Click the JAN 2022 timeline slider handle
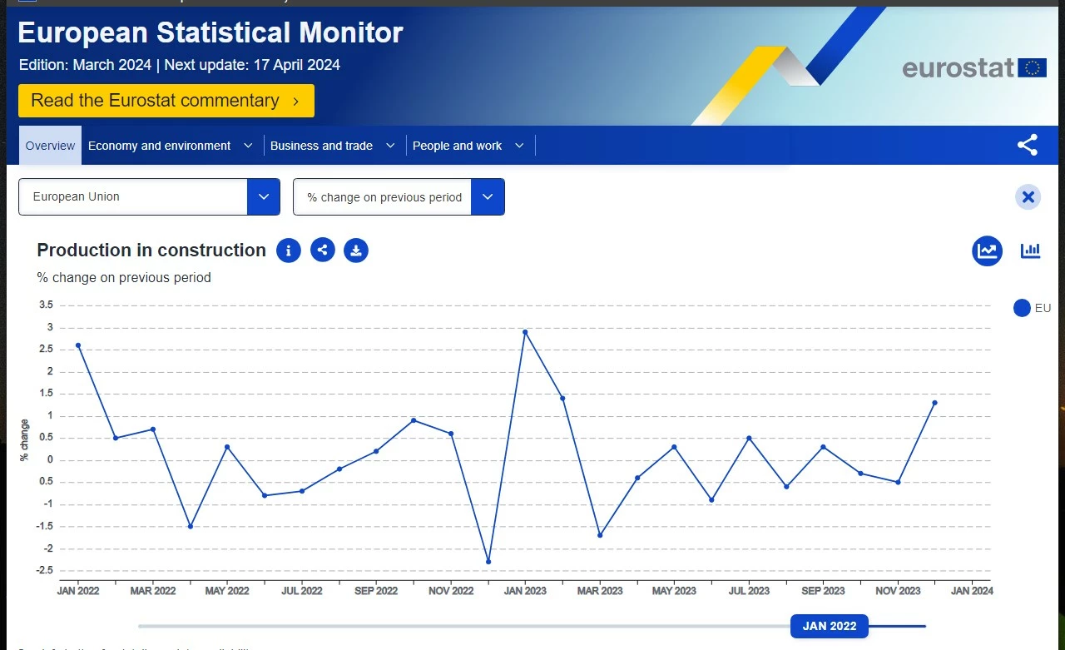The height and width of the screenshot is (650, 1065). pyautogui.click(x=830, y=626)
